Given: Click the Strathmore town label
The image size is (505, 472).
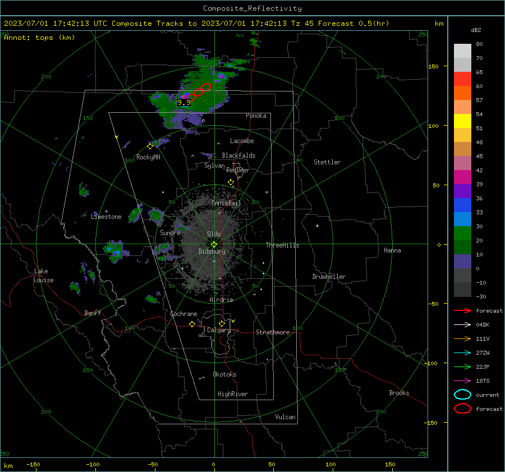Looking at the screenshot, I should pyautogui.click(x=273, y=332).
